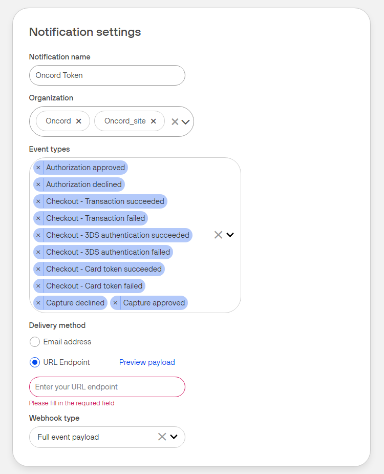The image size is (384, 474).
Task: Remove the Capture approved event tag
Action: click(x=115, y=303)
